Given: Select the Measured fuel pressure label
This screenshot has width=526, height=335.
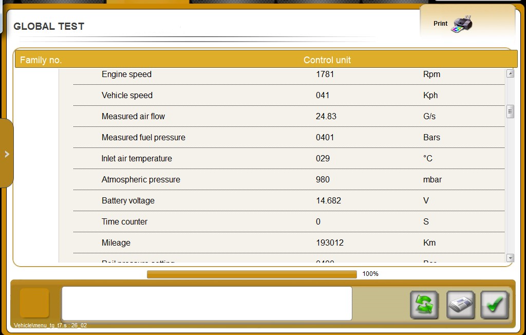Looking at the screenshot, I should click(x=143, y=137).
